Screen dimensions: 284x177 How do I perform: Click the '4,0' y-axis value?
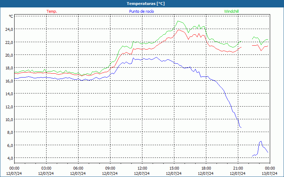coord(10,158)
